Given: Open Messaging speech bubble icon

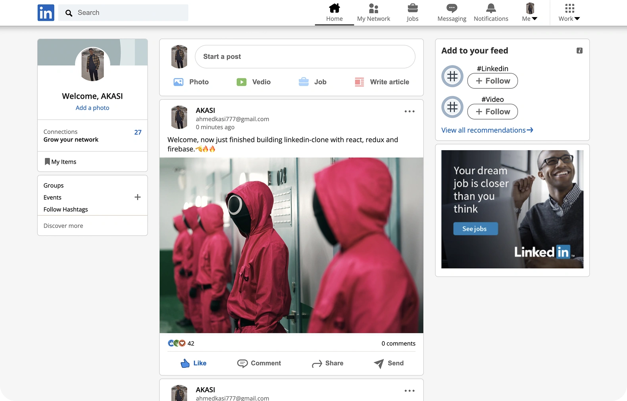Looking at the screenshot, I should point(452,8).
